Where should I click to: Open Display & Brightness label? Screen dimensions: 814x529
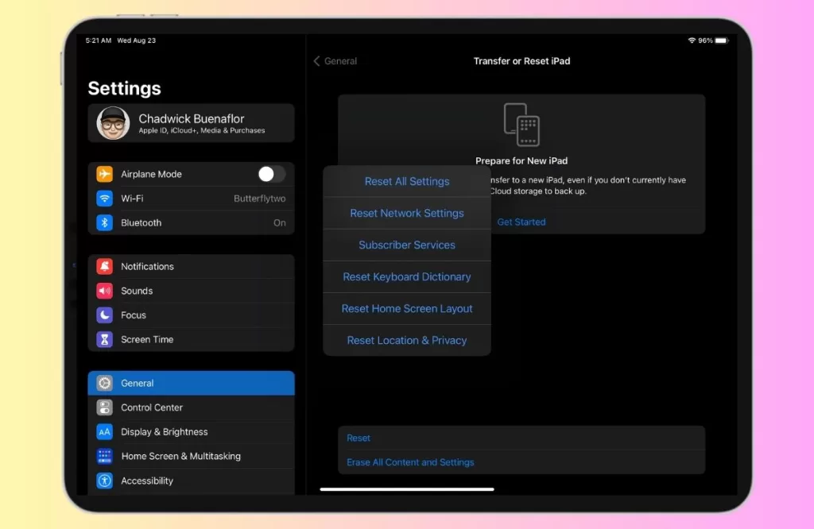[x=164, y=432]
